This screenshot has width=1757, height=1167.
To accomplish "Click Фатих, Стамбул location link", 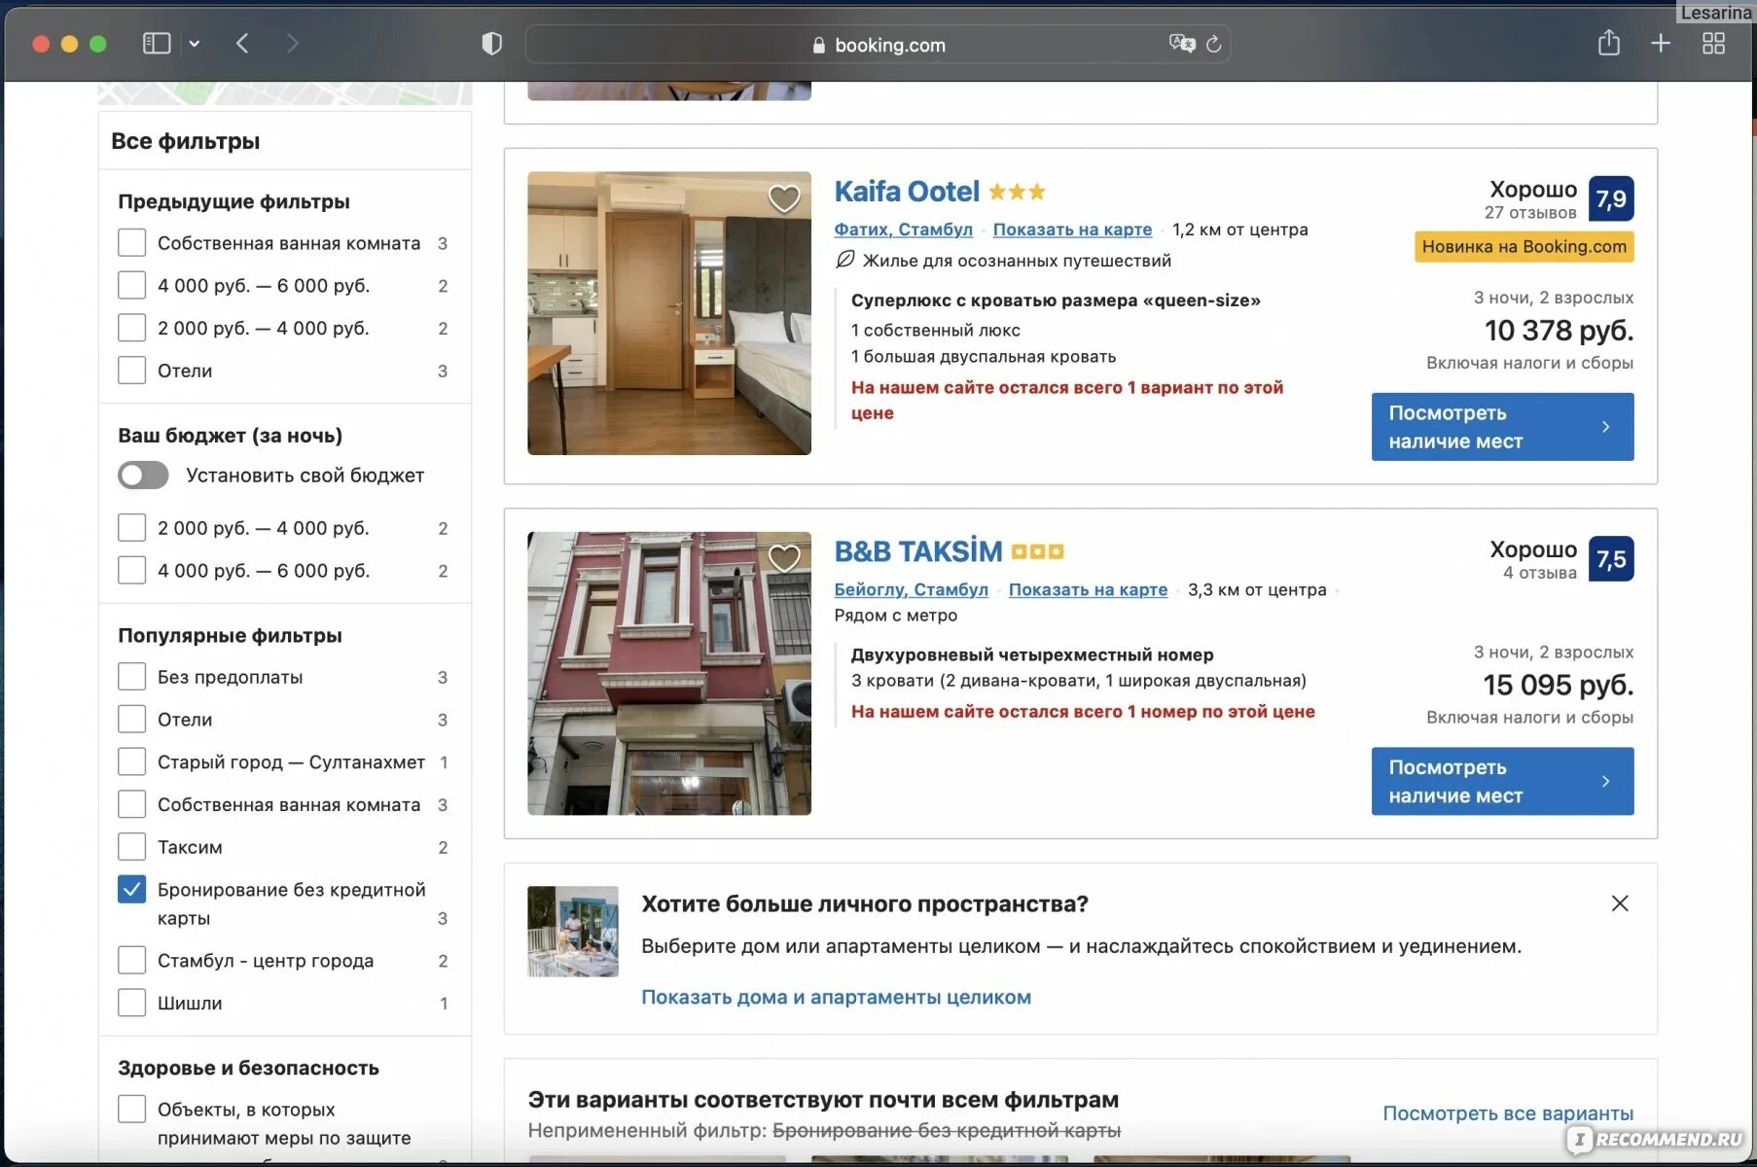I will tap(903, 230).
